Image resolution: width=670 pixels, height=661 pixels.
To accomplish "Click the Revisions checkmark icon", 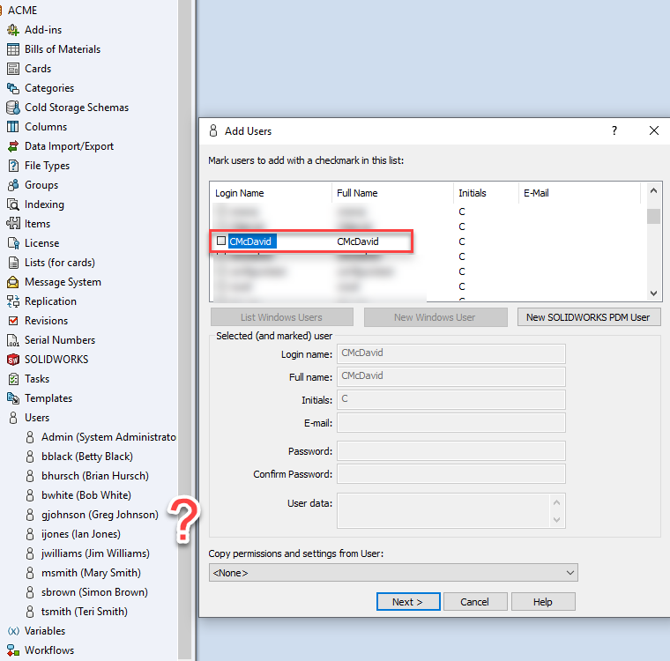I will (13, 321).
